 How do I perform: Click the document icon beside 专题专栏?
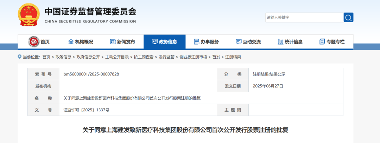(x=322, y=41)
